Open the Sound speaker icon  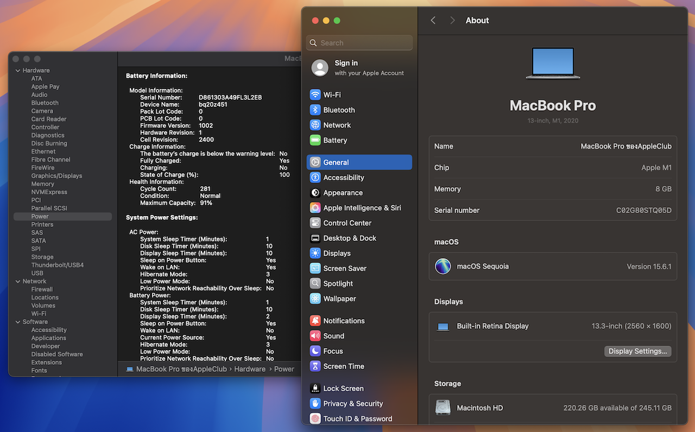click(x=315, y=336)
